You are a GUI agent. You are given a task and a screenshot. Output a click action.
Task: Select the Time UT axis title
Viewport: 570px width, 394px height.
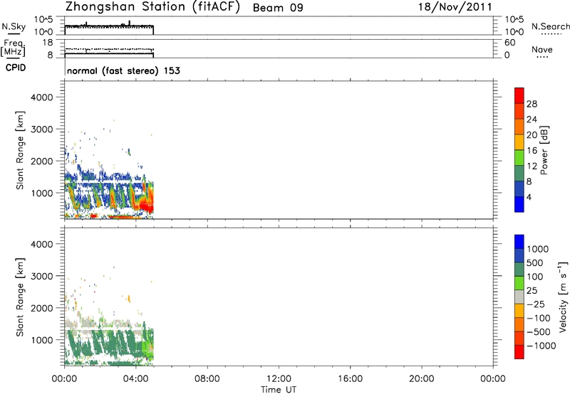coord(279,390)
